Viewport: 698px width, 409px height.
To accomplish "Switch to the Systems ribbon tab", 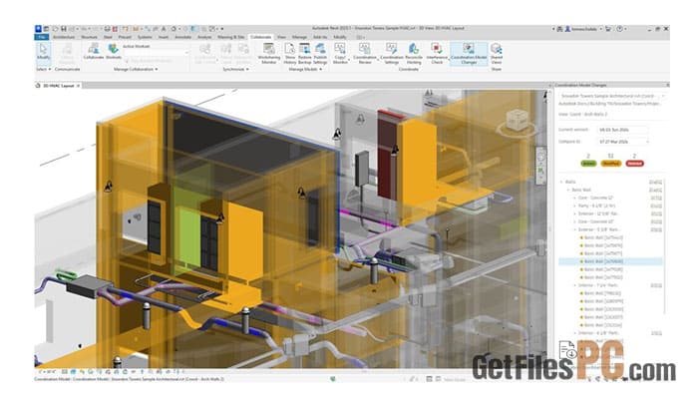I will pos(145,38).
